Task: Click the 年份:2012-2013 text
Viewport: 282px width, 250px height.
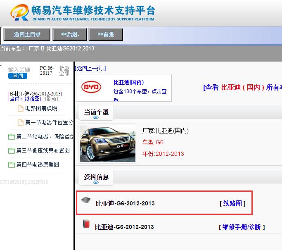Action: (163, 154)
